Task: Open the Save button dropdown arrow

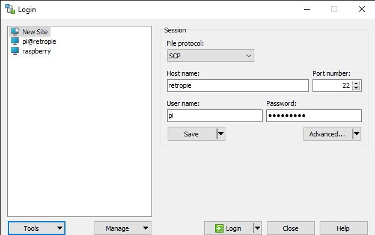Action: pos(221,133)
